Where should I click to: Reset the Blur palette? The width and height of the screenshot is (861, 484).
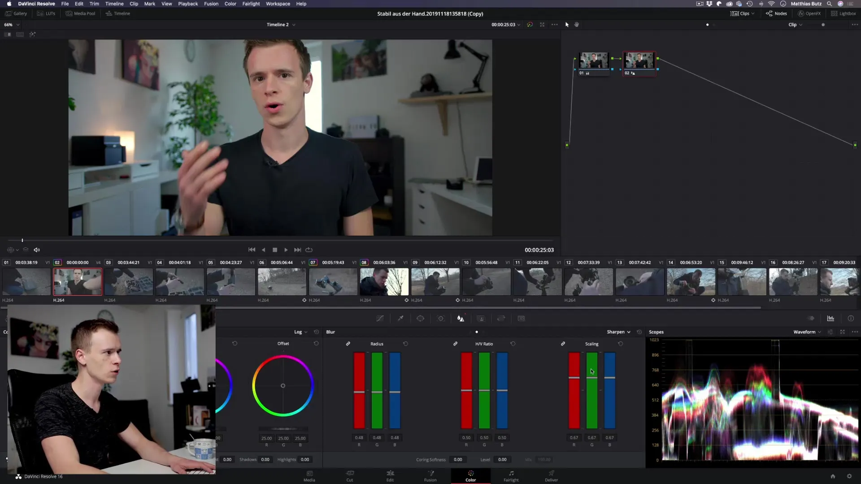pyautogui.click(x=639, y=332)
